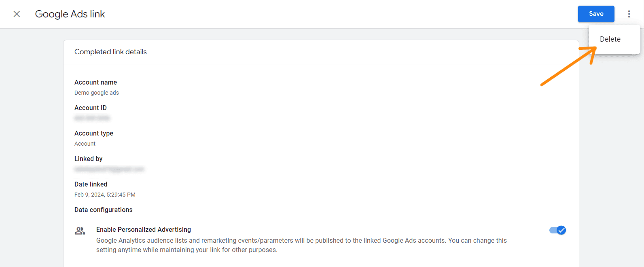Click the Feb 9, 2024 date linked value
This screenshot has width=644, height=267.
[x=105, y=195]
